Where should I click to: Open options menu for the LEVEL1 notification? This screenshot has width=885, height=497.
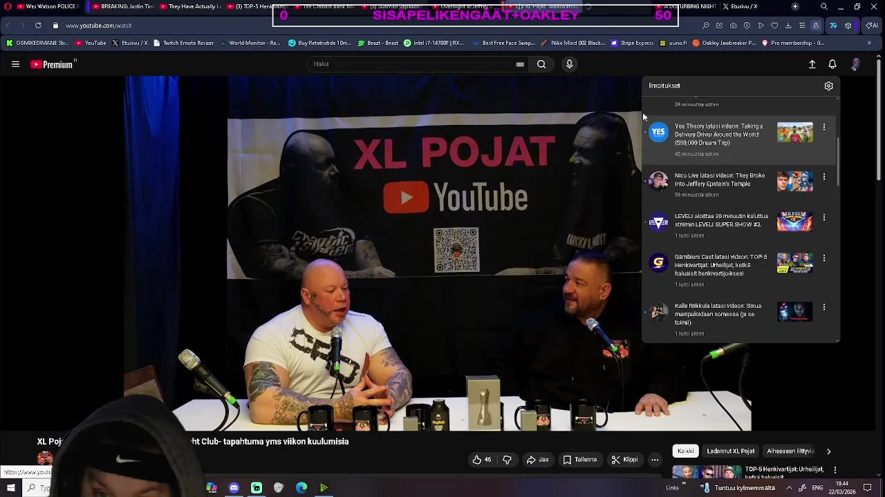click(x=824, y=217)
